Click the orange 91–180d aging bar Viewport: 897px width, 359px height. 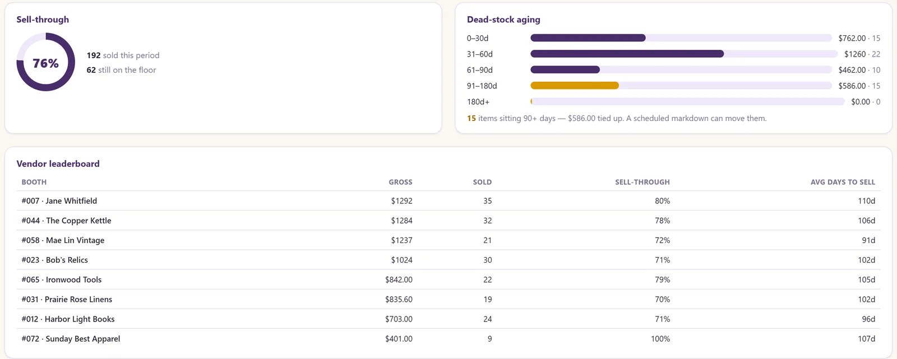pos(575,86)
